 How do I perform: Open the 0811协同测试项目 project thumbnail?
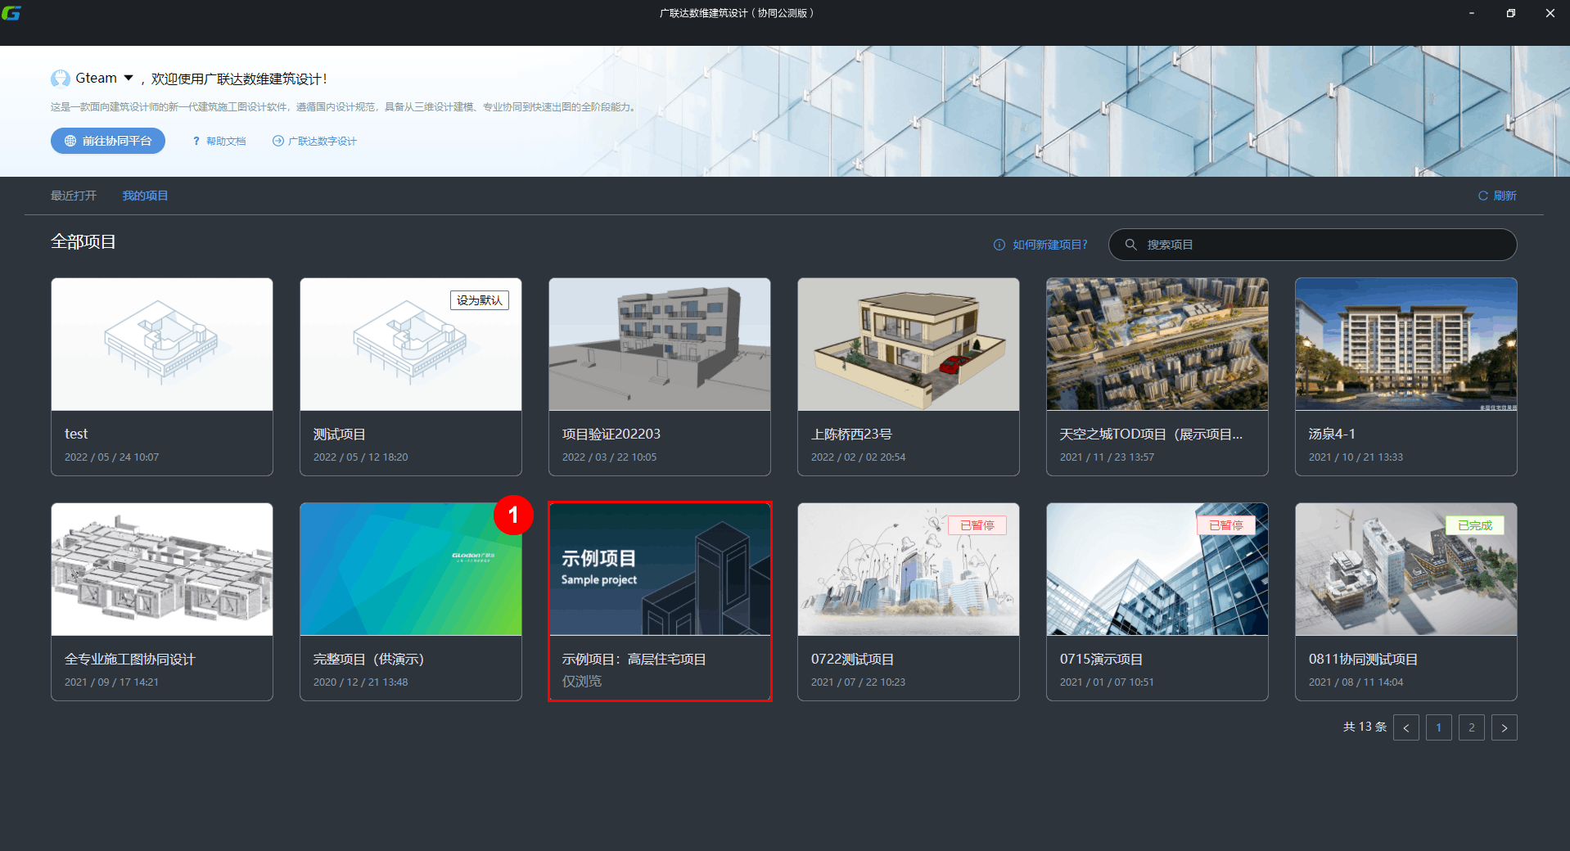pyautogui.click(x=1406, y=570)
